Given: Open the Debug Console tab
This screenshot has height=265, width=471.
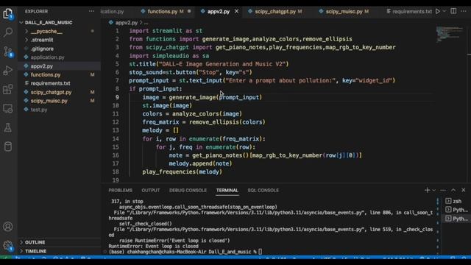Looking at the screenshot, I should (x=188, y=190).
